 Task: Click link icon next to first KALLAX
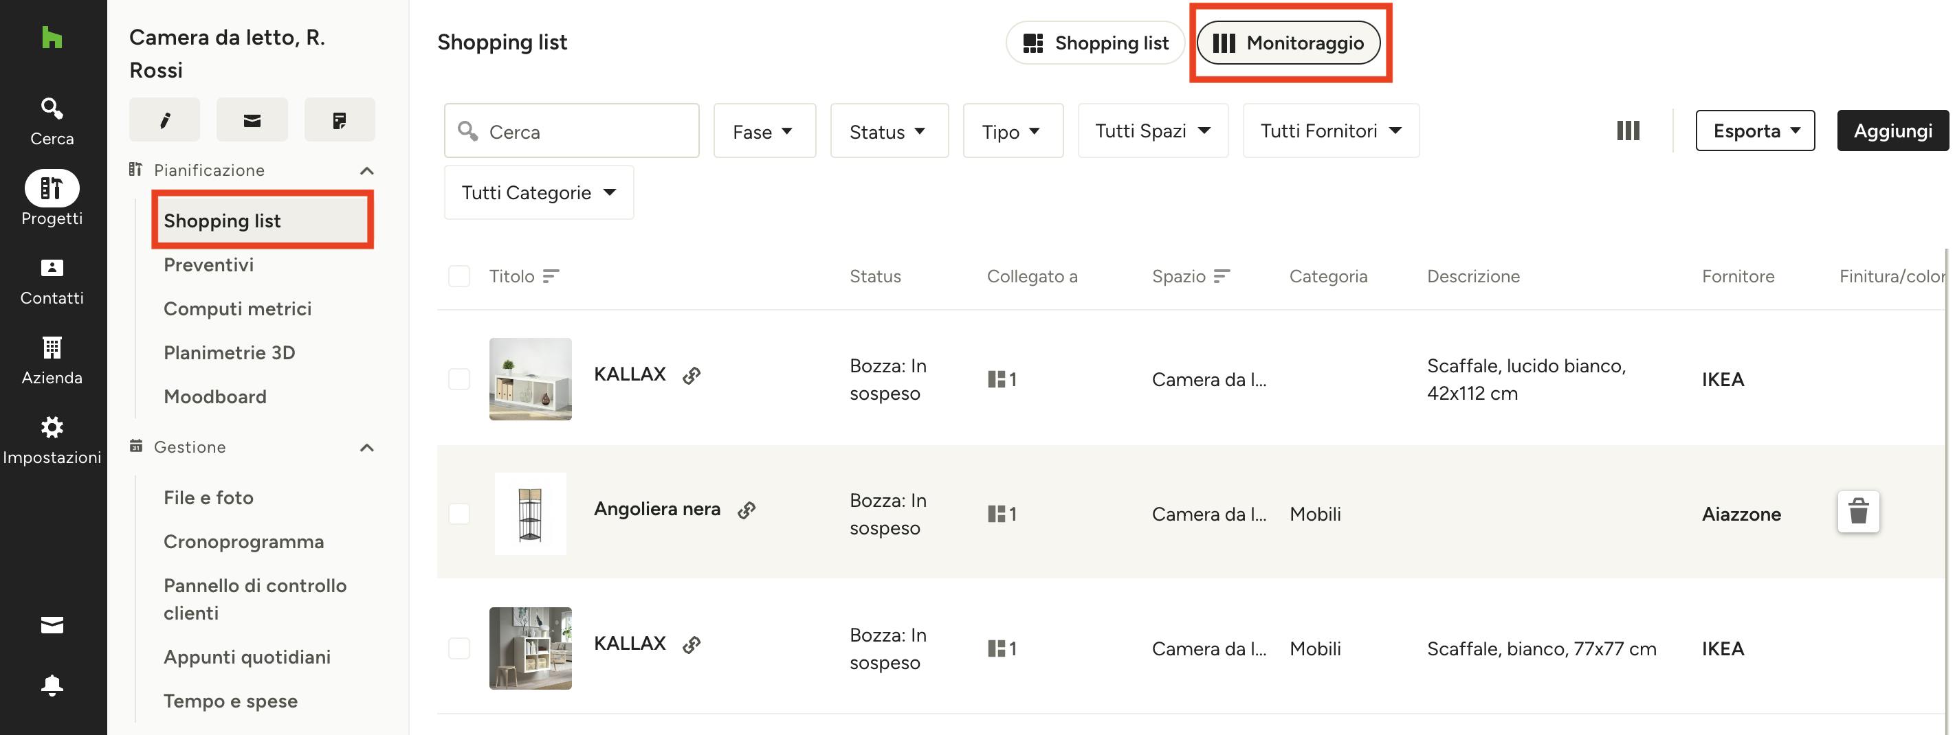coord(692,376)
